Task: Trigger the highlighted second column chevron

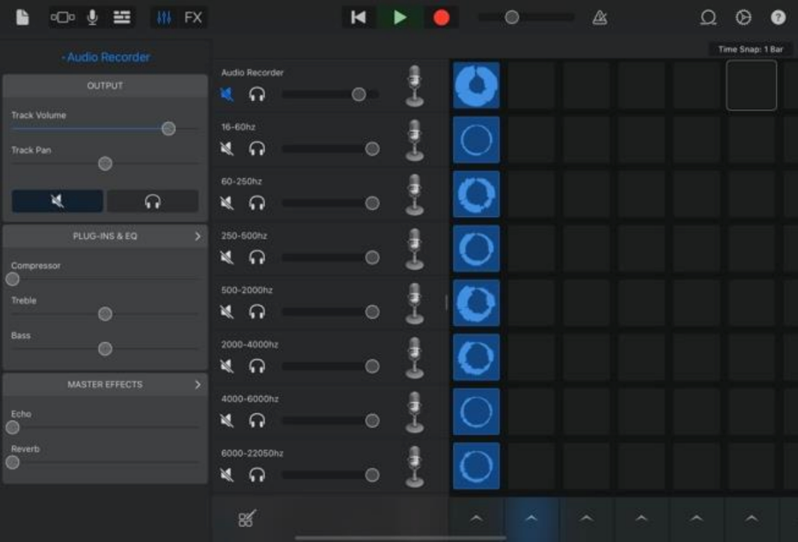Action: tap(532, 518)
